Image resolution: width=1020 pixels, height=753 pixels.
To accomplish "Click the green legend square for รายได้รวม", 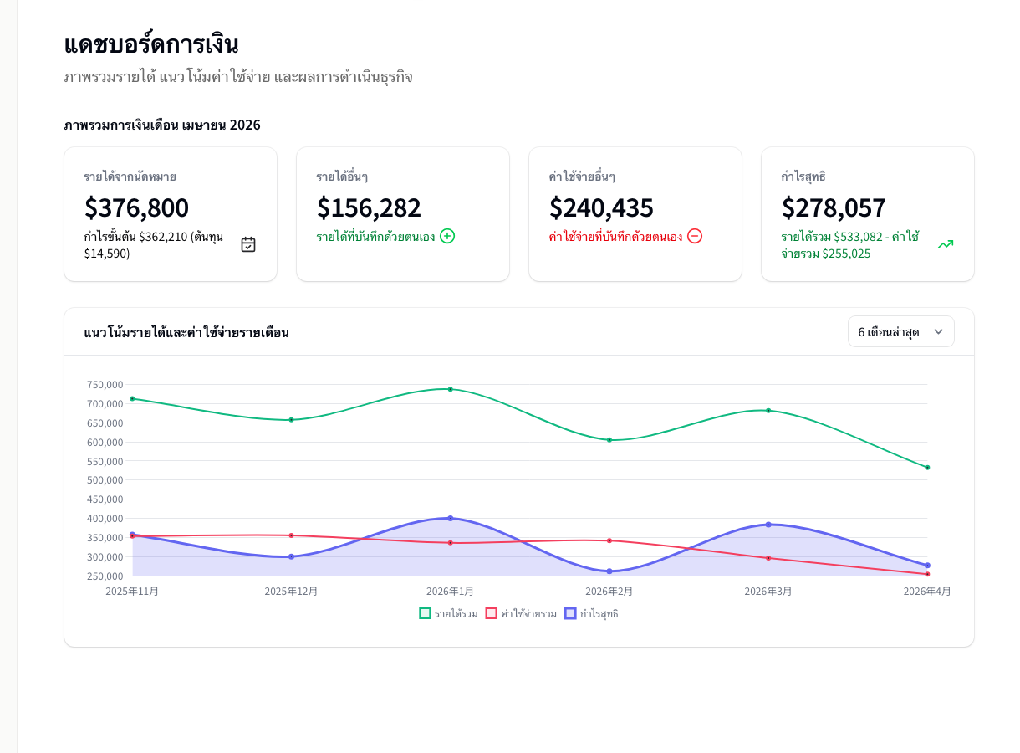I will [425, 613].
